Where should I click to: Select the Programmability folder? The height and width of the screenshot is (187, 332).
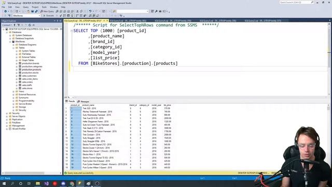26,101
